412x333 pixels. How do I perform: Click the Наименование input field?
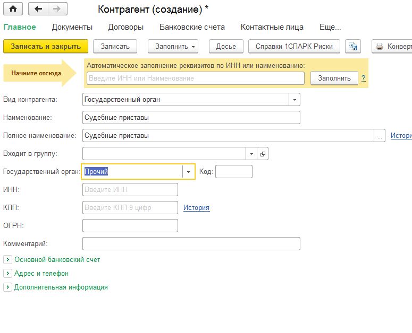191,118
